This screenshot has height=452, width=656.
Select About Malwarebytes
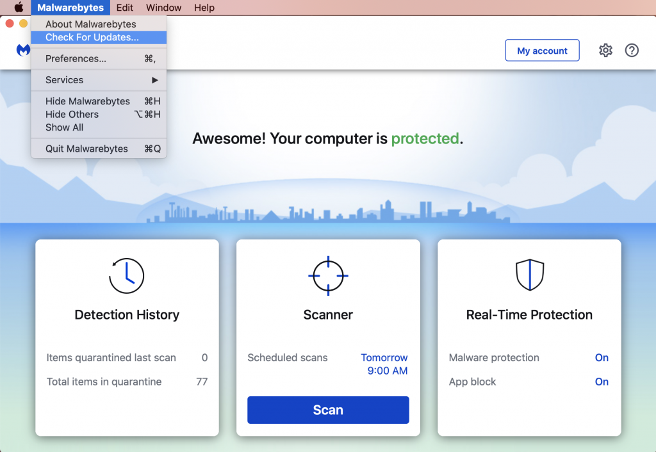click(x=99, y=24)
